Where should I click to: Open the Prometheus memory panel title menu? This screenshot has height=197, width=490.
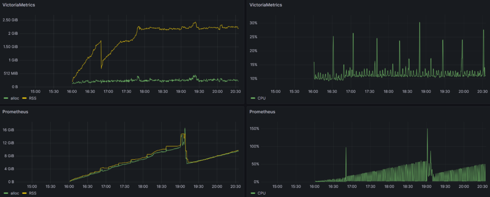coord(16,111)
